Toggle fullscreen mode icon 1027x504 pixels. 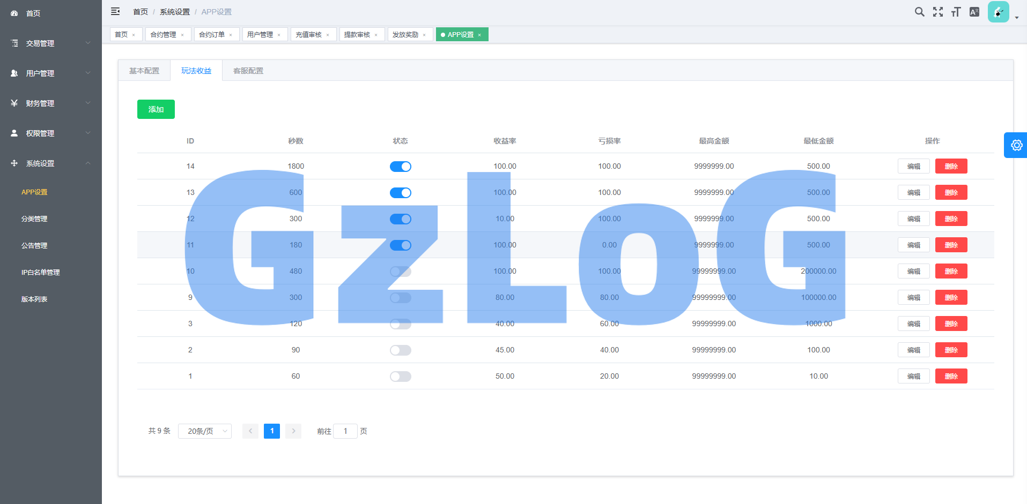pyautogui.click(x=937, y=12)
